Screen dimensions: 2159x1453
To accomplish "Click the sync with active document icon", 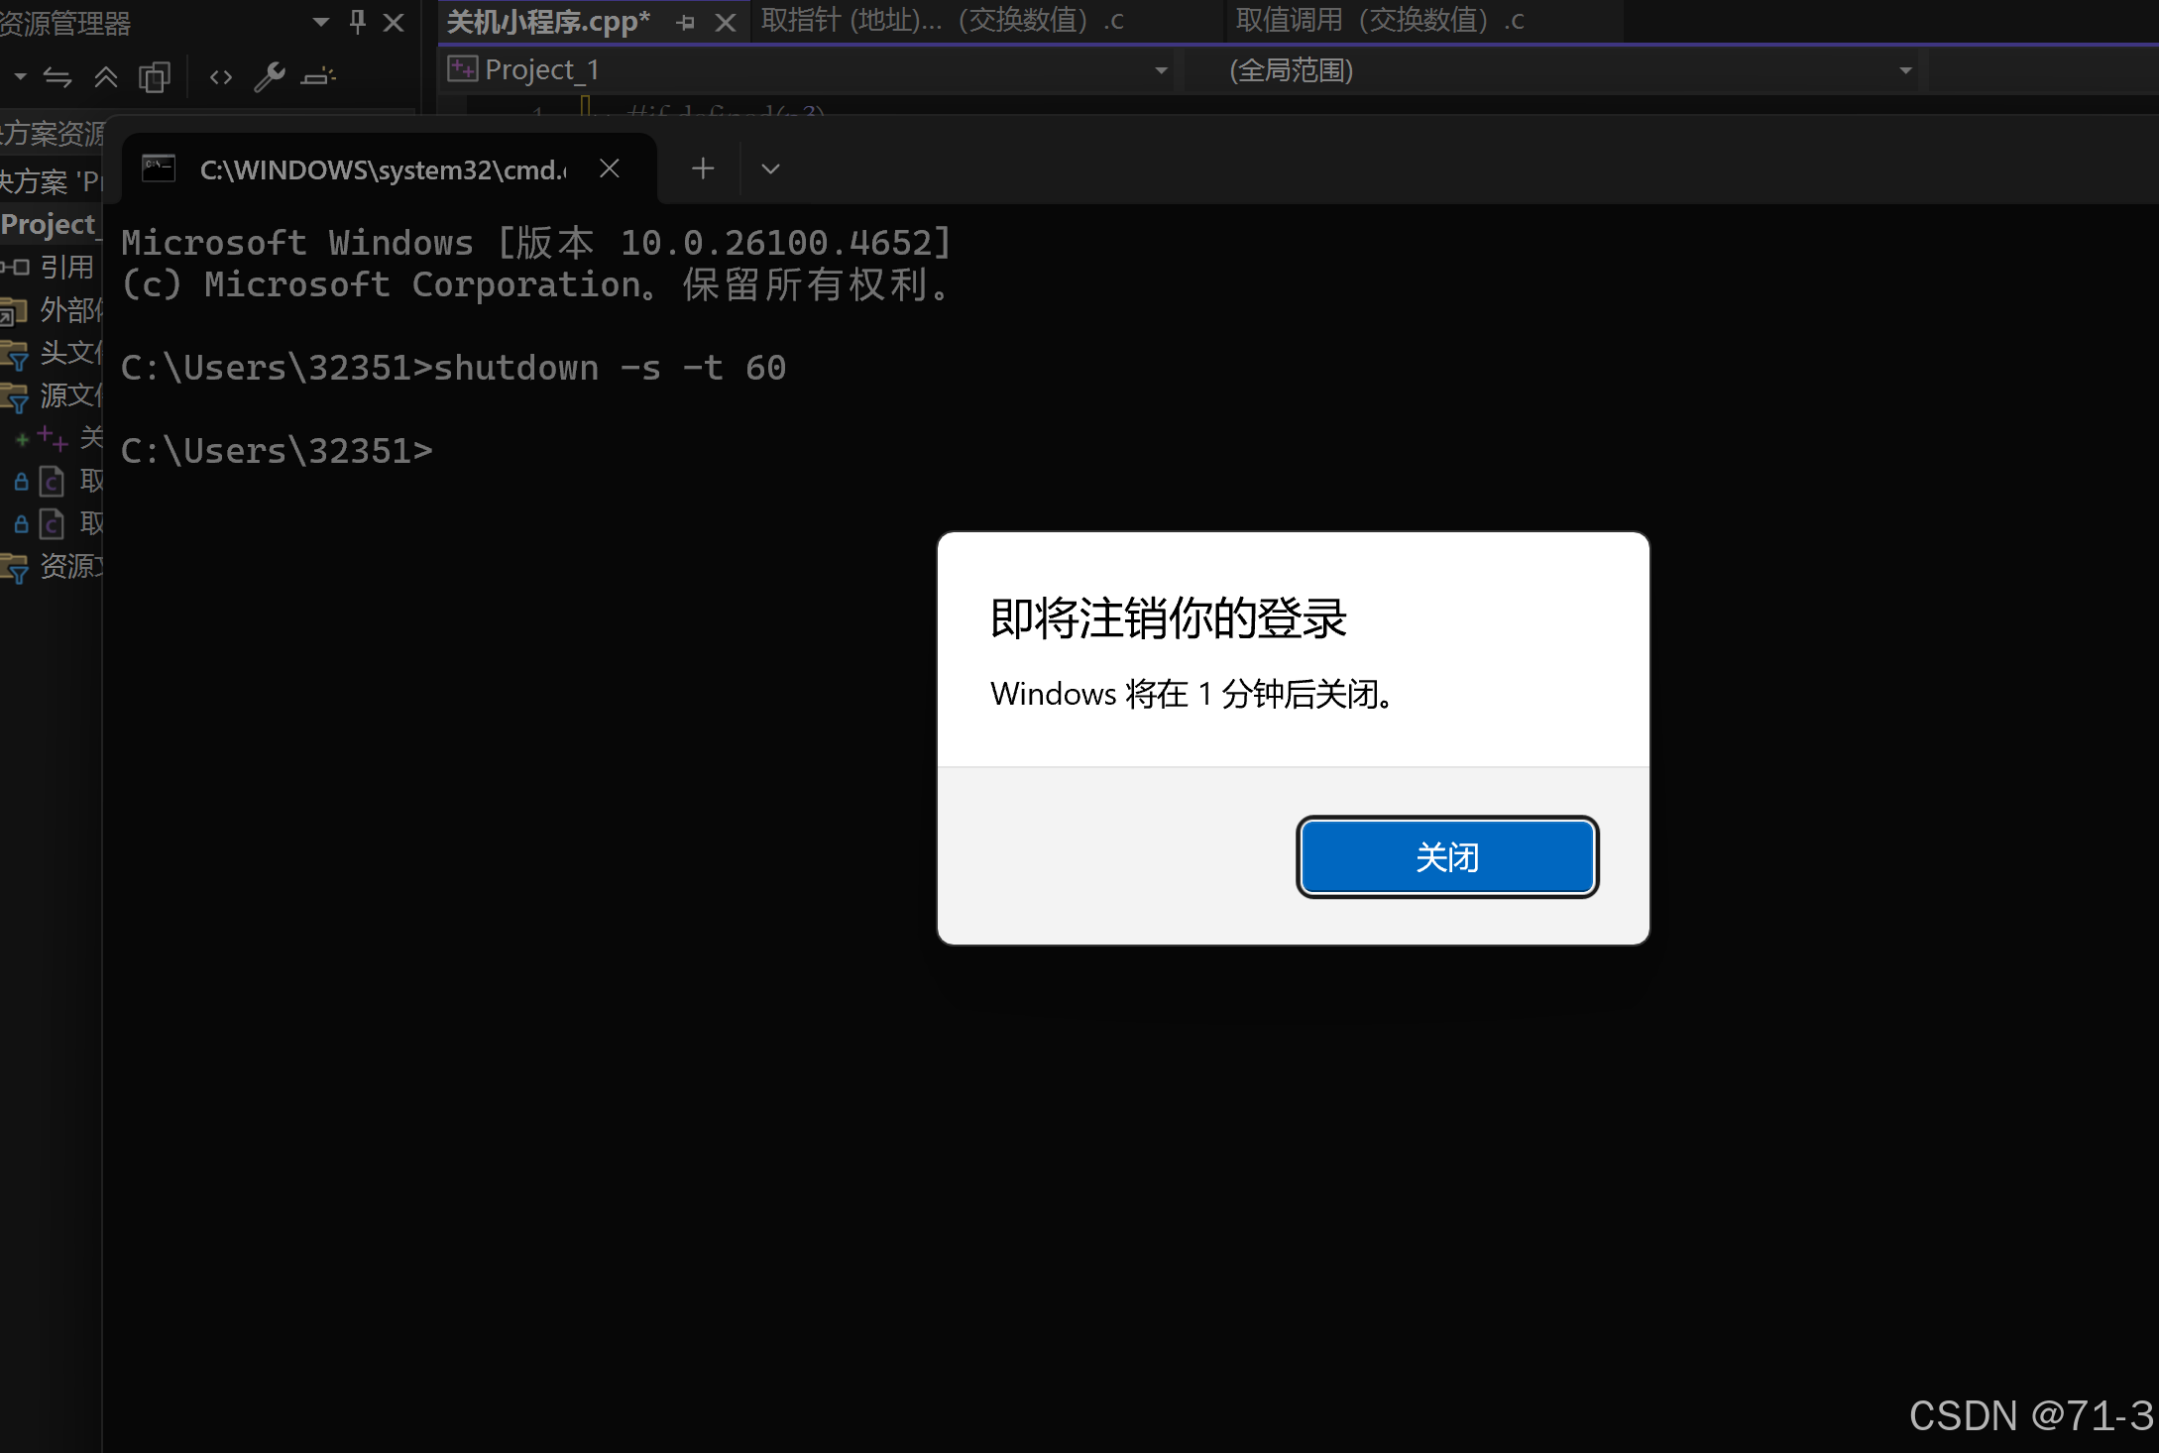I will tap(57, 77).
